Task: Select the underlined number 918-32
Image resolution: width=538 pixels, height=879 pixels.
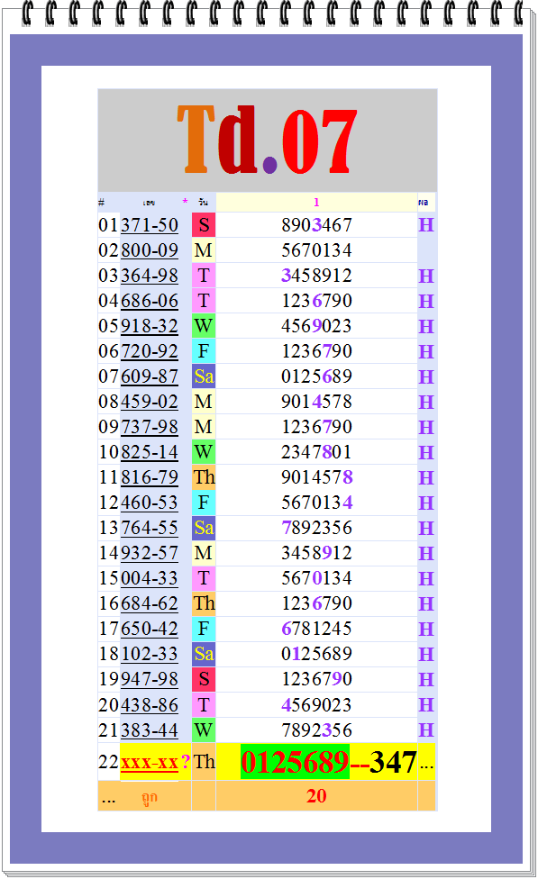Action: [x=150, y=326]
